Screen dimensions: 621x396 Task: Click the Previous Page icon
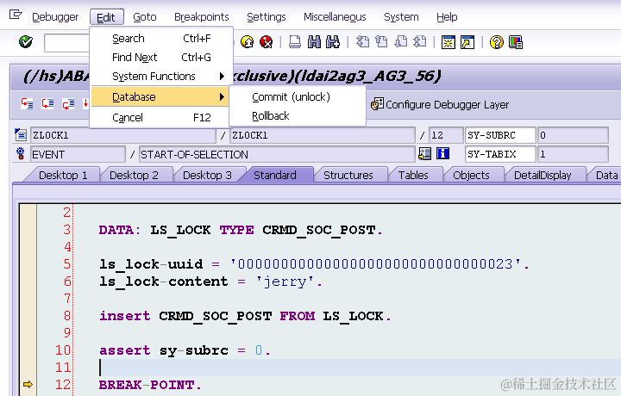(381, 41)
